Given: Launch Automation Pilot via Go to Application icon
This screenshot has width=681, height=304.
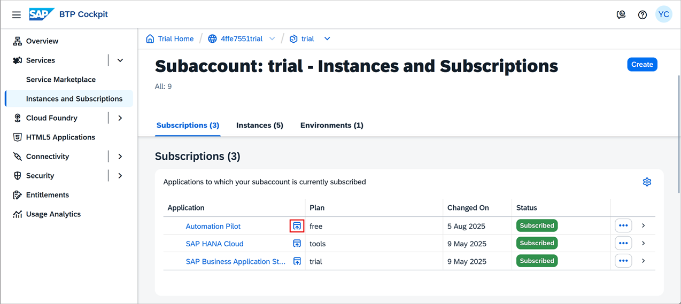Looking at the screenshot, I should [297, 226].
